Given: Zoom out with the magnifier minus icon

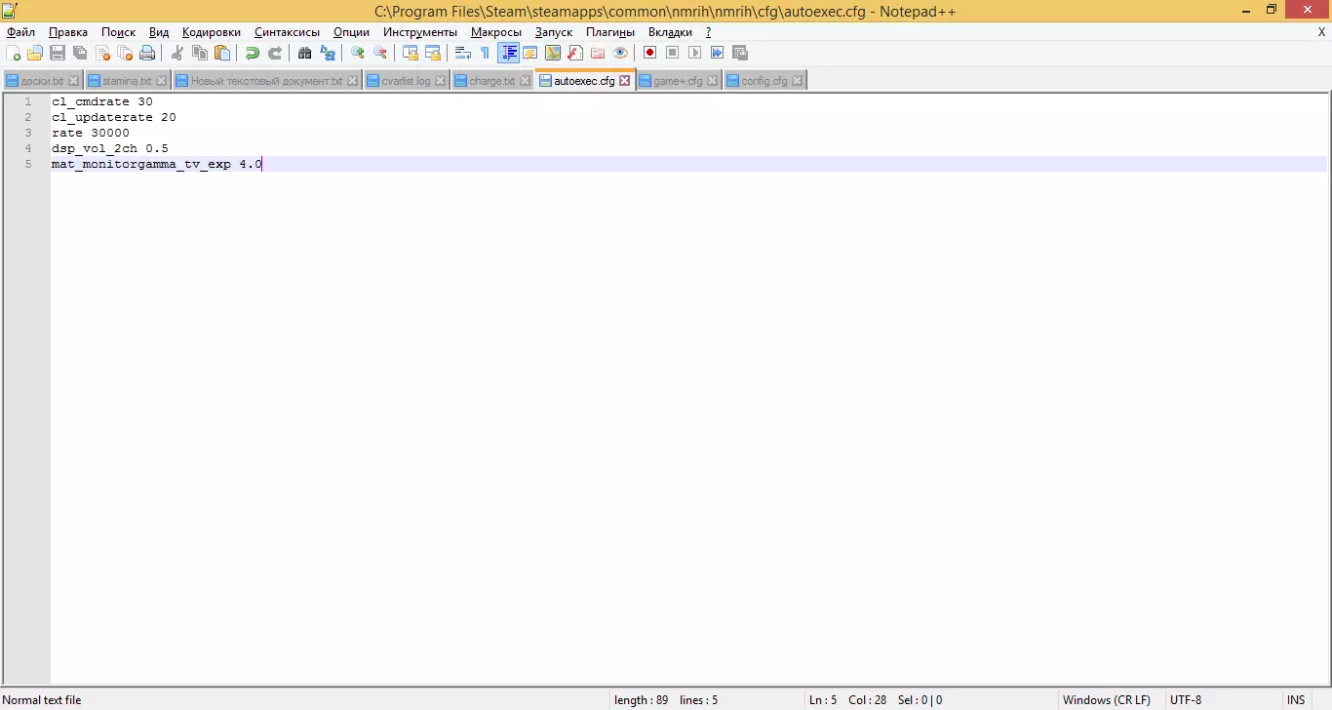Looking at the screenshot, I should coord(380,53).
